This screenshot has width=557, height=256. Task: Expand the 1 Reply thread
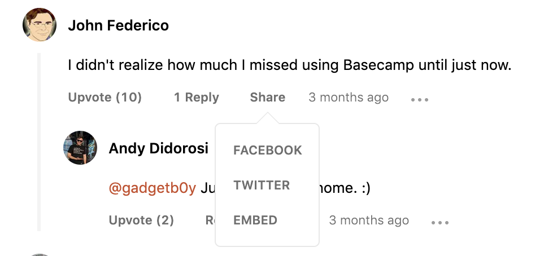click(196, 98)
